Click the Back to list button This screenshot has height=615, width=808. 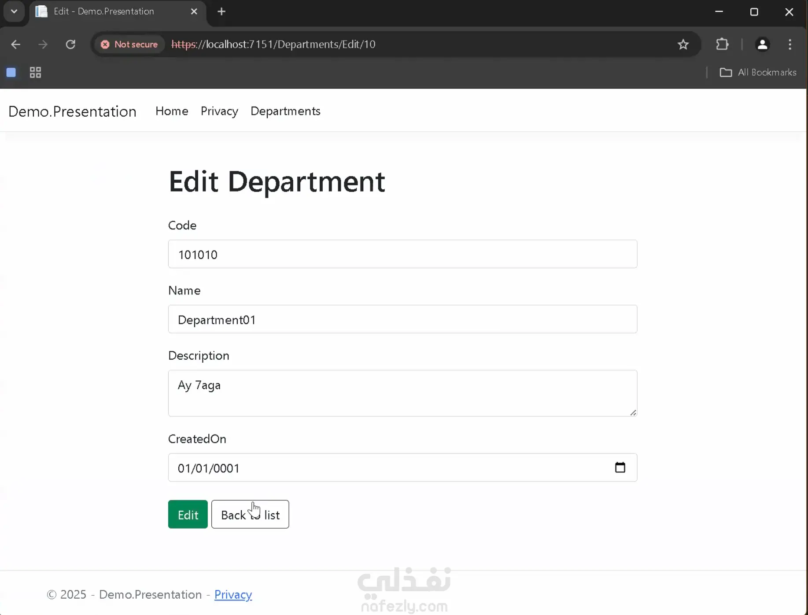point(250,514)
